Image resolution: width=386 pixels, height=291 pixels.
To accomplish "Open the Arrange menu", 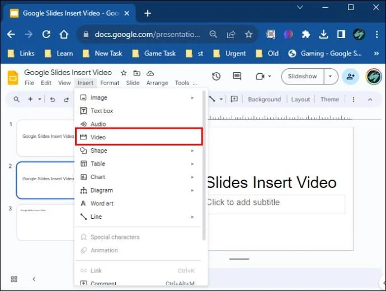I will coord(157,83).
